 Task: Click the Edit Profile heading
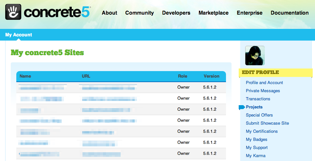pyautogui.click(x=260, y=72)
